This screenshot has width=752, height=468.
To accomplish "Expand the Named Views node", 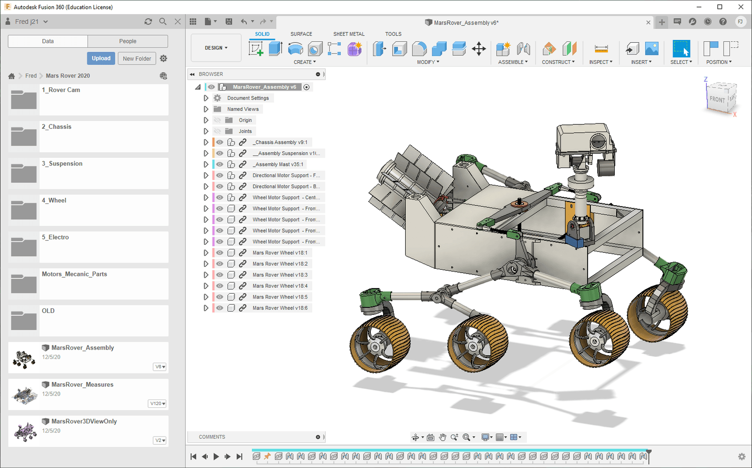I will click(206, 109).
